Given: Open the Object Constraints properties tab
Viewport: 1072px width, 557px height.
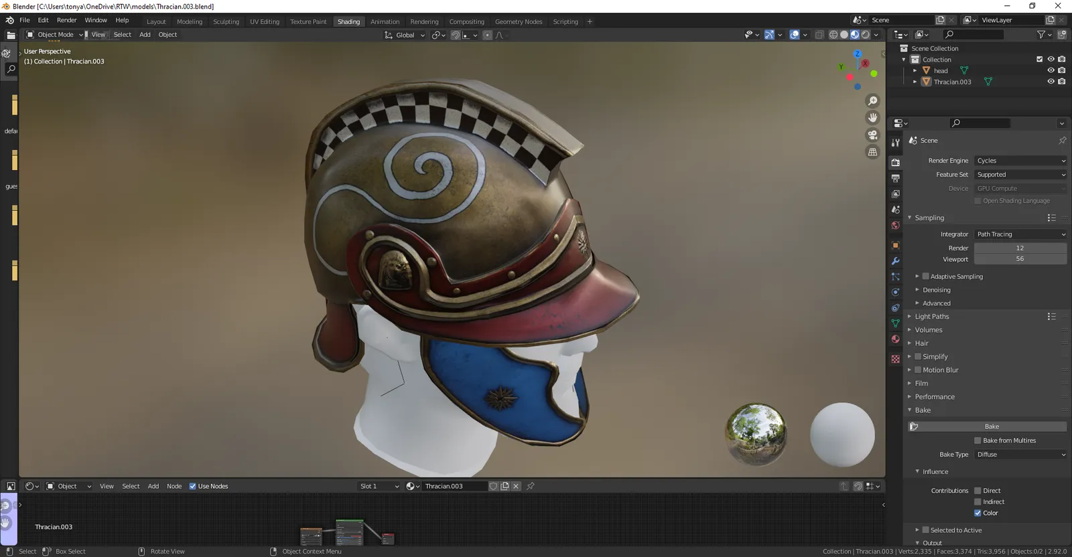Looking at the screenshot, I should coord(896,308).
